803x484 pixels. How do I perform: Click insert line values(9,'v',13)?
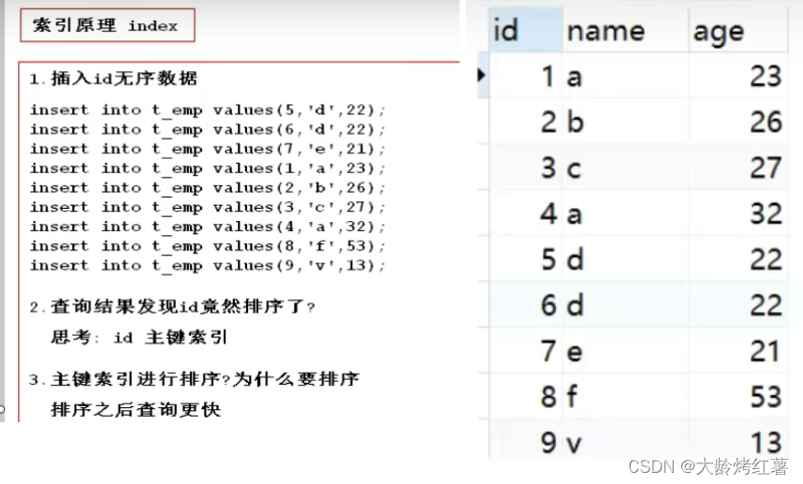tap(207, 266)
